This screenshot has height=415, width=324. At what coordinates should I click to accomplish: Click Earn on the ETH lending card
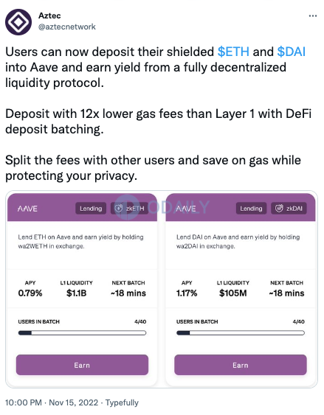coord(82,365)
